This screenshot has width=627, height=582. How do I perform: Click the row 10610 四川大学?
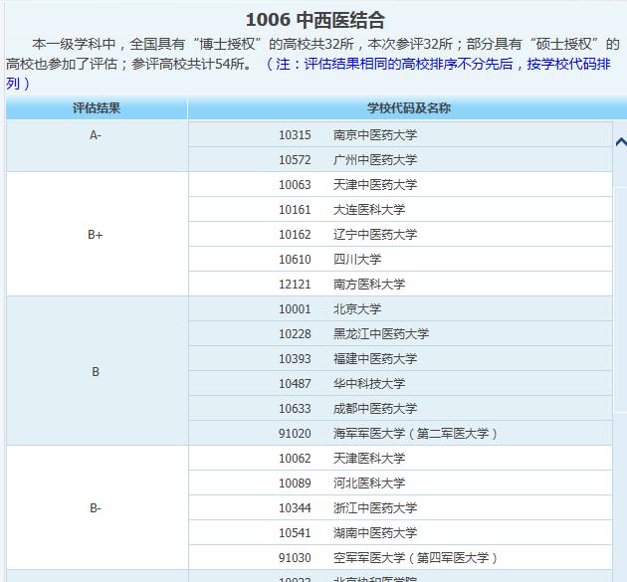(x=400, y=259)
